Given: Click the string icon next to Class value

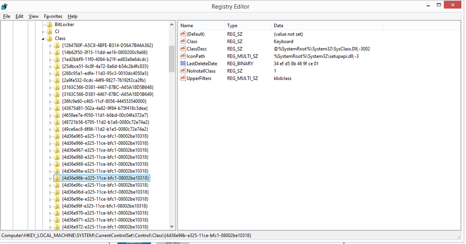Looking at the screenshot, I should [183, 41].
